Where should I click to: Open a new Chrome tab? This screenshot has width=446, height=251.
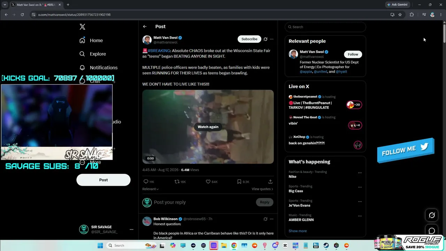(x=68, y=5)
